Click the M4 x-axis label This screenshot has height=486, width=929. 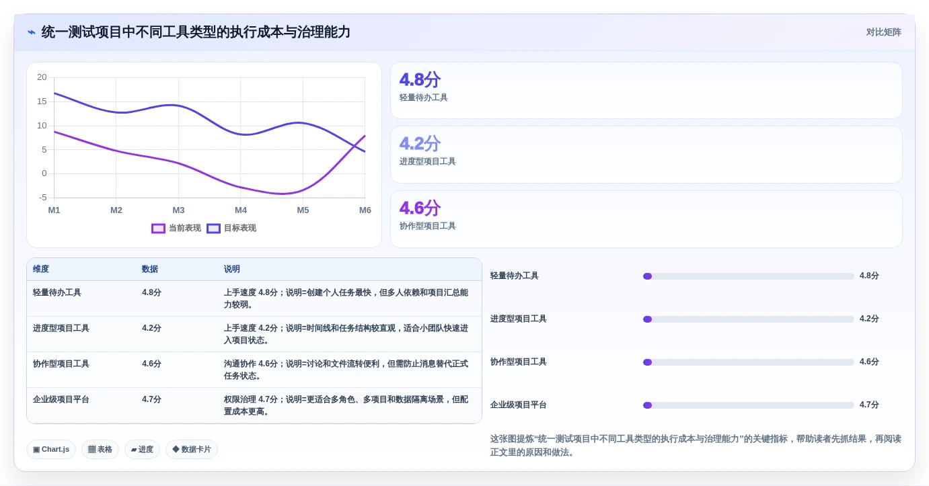[x=241, y=210]
